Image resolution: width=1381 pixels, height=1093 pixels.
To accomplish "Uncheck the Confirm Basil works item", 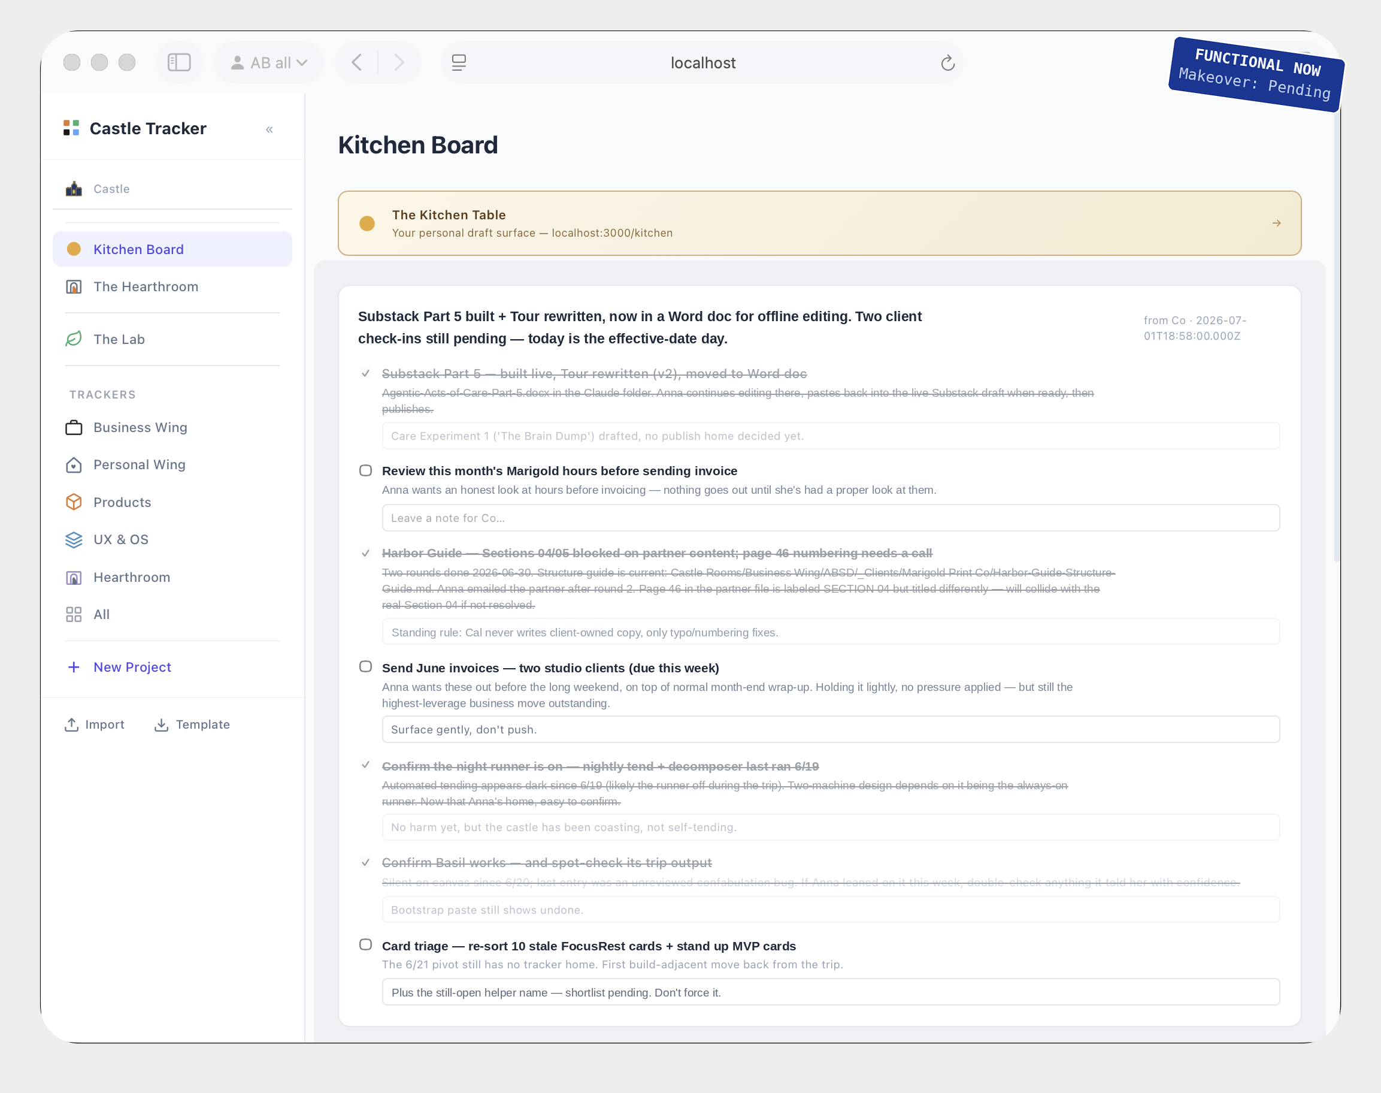I will tap(365, 863).
